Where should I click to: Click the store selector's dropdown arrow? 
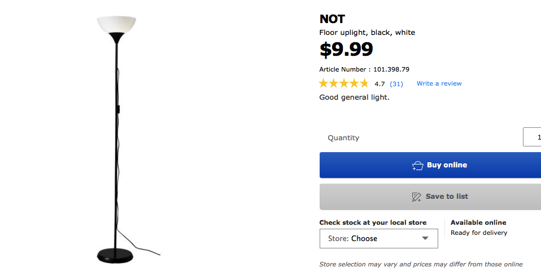(x=425, y=238)
